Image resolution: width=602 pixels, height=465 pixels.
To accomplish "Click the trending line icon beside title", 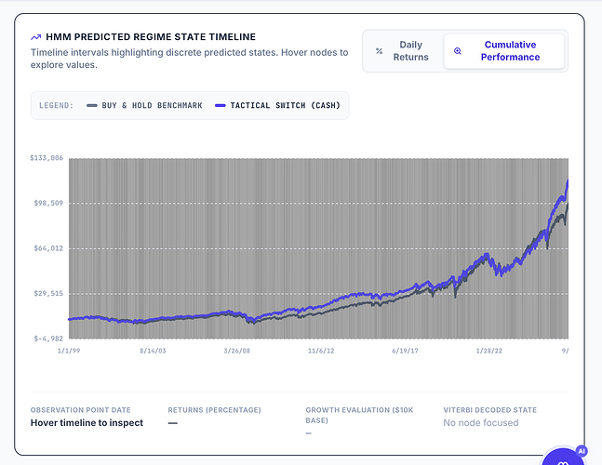I will point(35,37).
